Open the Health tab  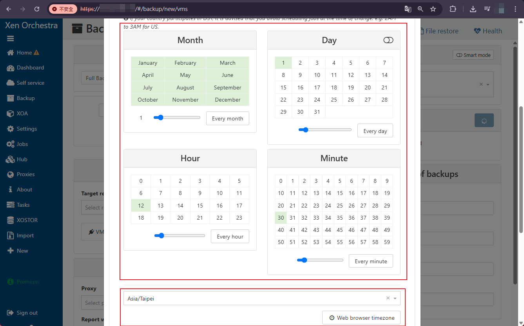488,31
